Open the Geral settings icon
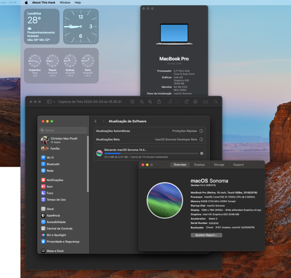Screen dimensions: 291x278 (x=43, y=209)
